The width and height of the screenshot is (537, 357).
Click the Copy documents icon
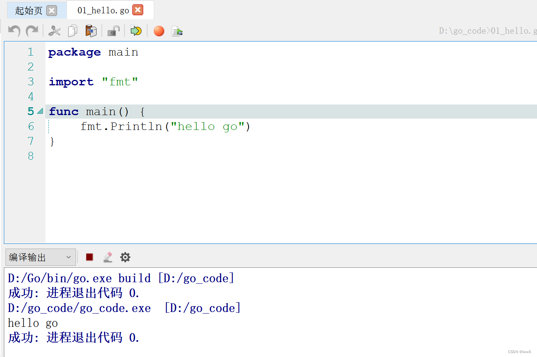pyautogui.click(x=73, y=31)
